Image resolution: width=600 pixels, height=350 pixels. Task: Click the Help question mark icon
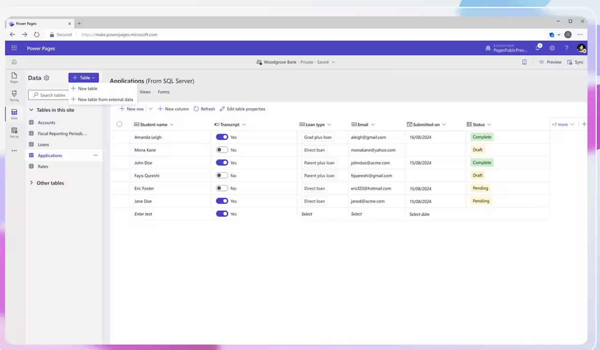point(565,48)
